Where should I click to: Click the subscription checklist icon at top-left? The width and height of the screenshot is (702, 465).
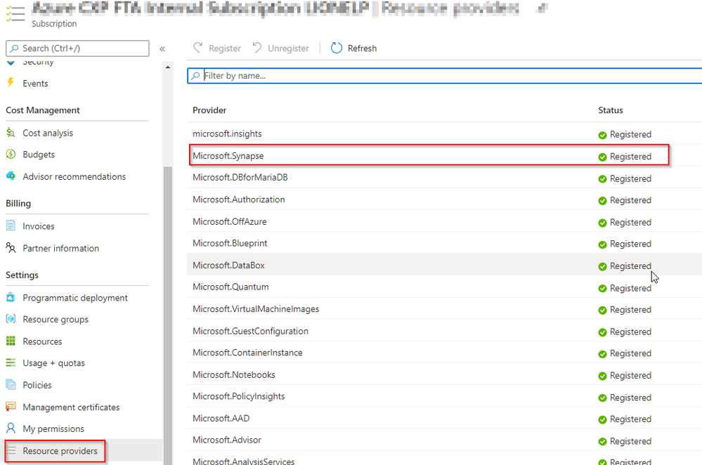(x=15, y=13)
